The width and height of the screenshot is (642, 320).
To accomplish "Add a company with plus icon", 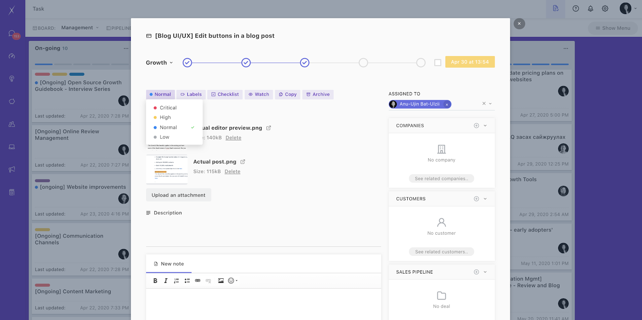I will click(476, 126).
